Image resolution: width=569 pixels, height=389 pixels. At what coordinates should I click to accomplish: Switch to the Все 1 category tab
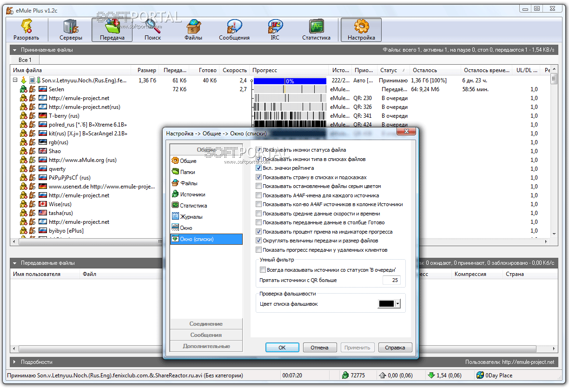pos(25,60)
